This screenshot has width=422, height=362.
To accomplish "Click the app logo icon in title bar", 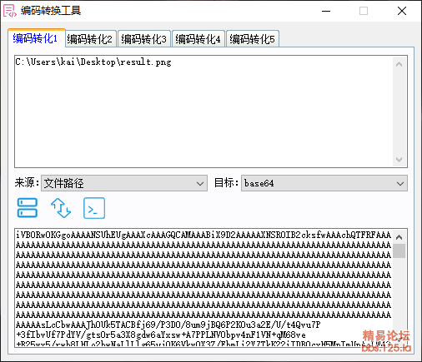I will 9,11.
